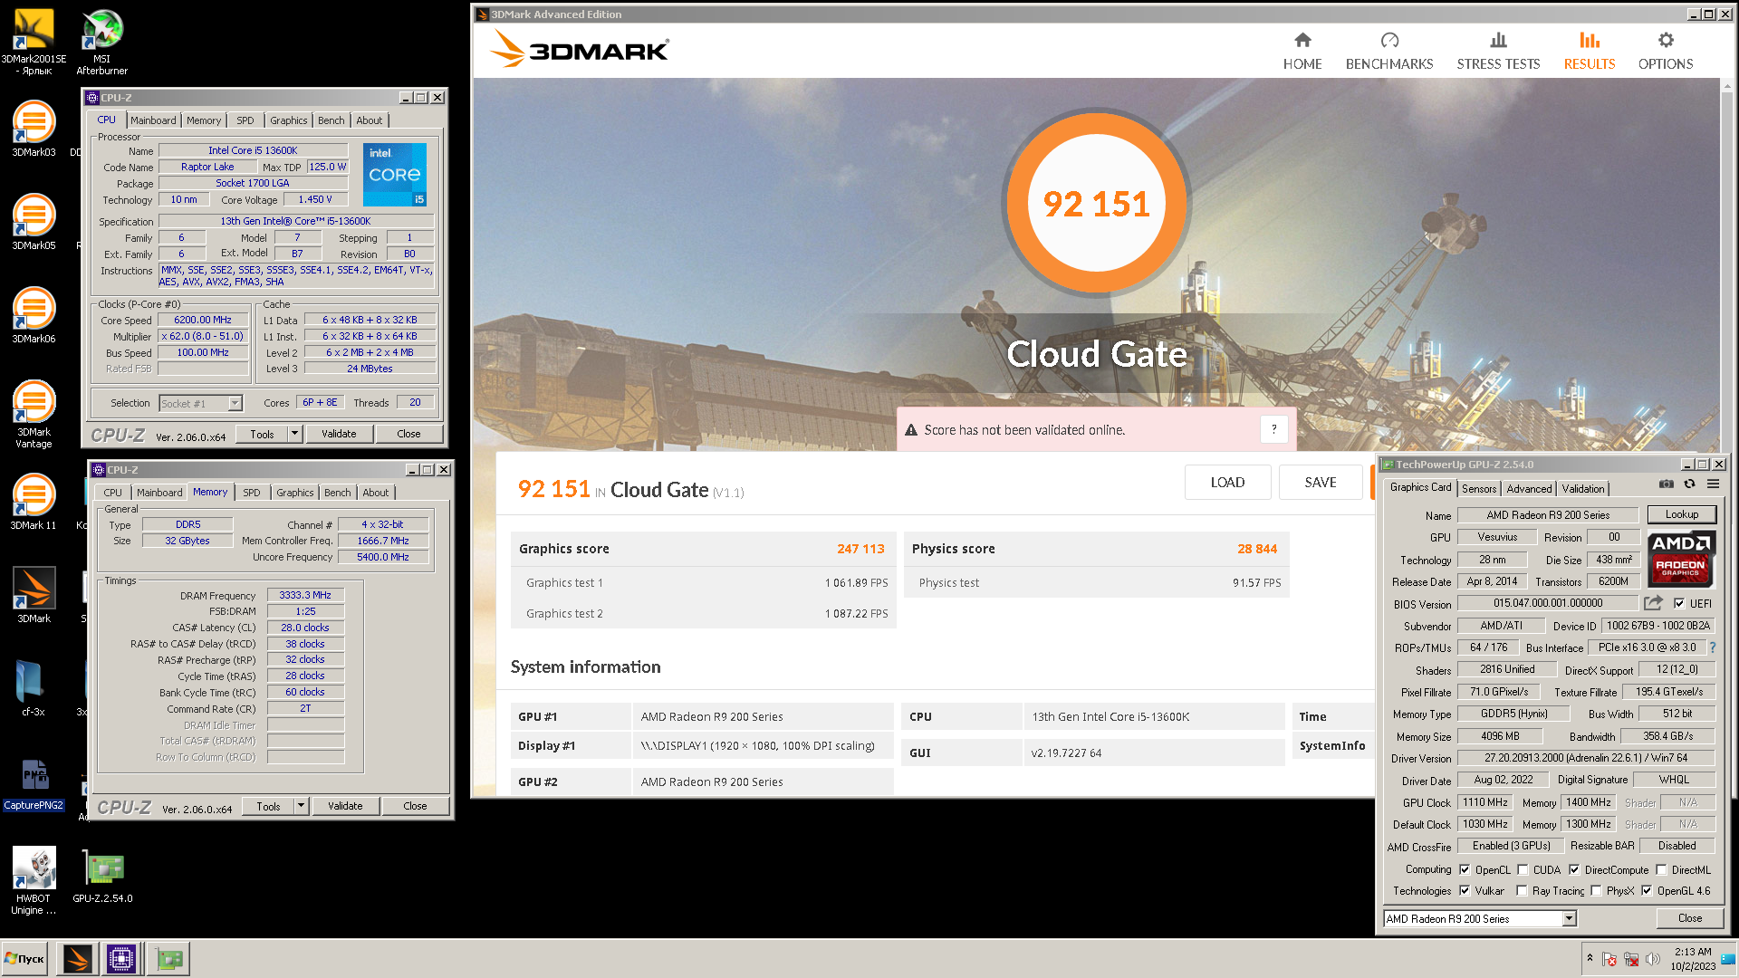This screenshot has width=1739, height=978.
Task: Click Validate in top CPU-Z window
Action: [x=339, y=434]
